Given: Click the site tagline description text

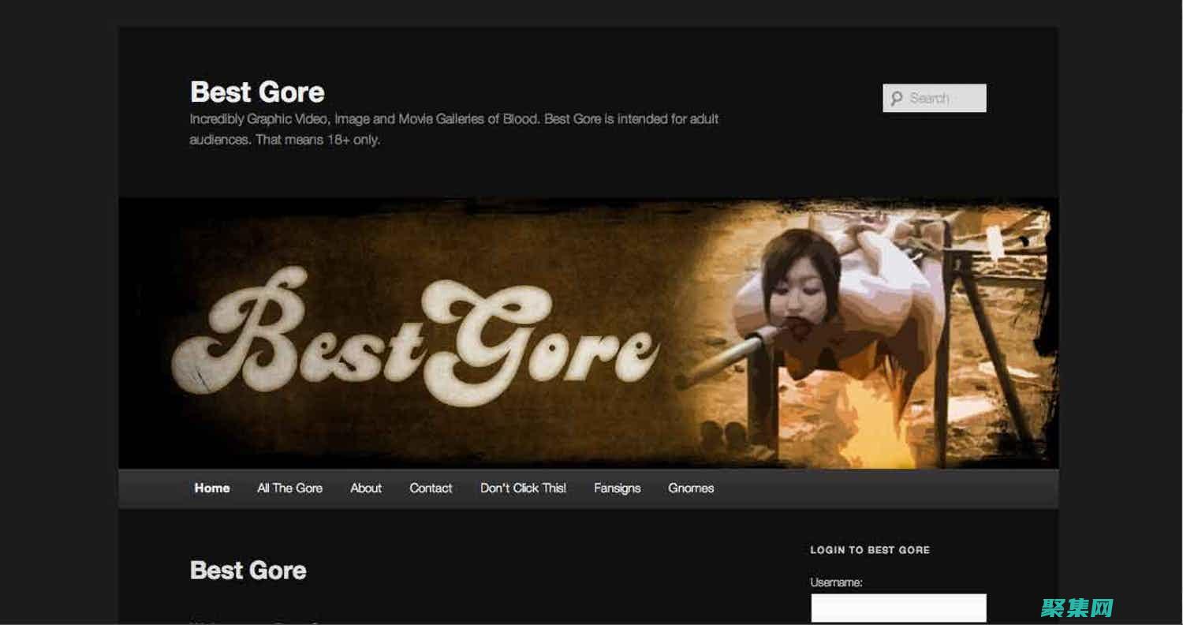Looking at the screenshot, I should pyautogui.click(x=453, y=129).
